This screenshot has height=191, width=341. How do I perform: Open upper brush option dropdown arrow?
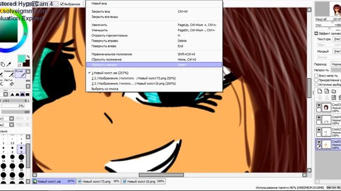click(12, 118)
